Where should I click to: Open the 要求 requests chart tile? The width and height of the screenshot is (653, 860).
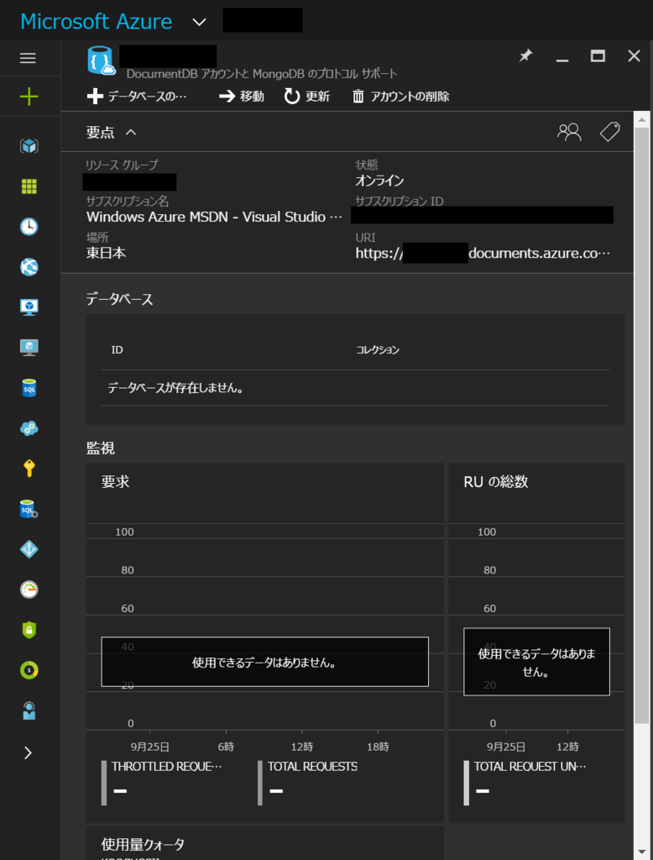click(265, 642)
